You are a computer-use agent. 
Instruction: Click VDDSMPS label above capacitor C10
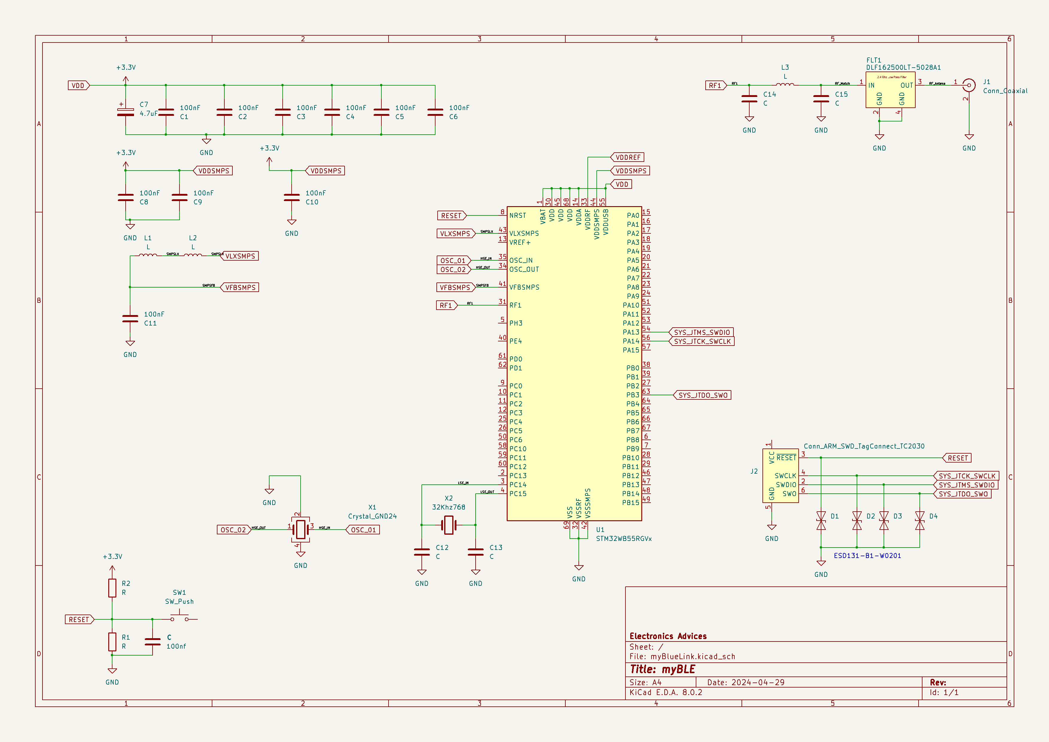[x=325, y=171]
